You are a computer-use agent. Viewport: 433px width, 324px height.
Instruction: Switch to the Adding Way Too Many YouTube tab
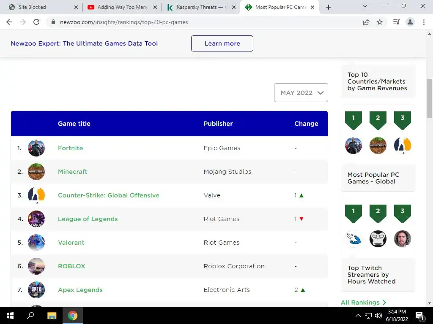pos(122,7)
